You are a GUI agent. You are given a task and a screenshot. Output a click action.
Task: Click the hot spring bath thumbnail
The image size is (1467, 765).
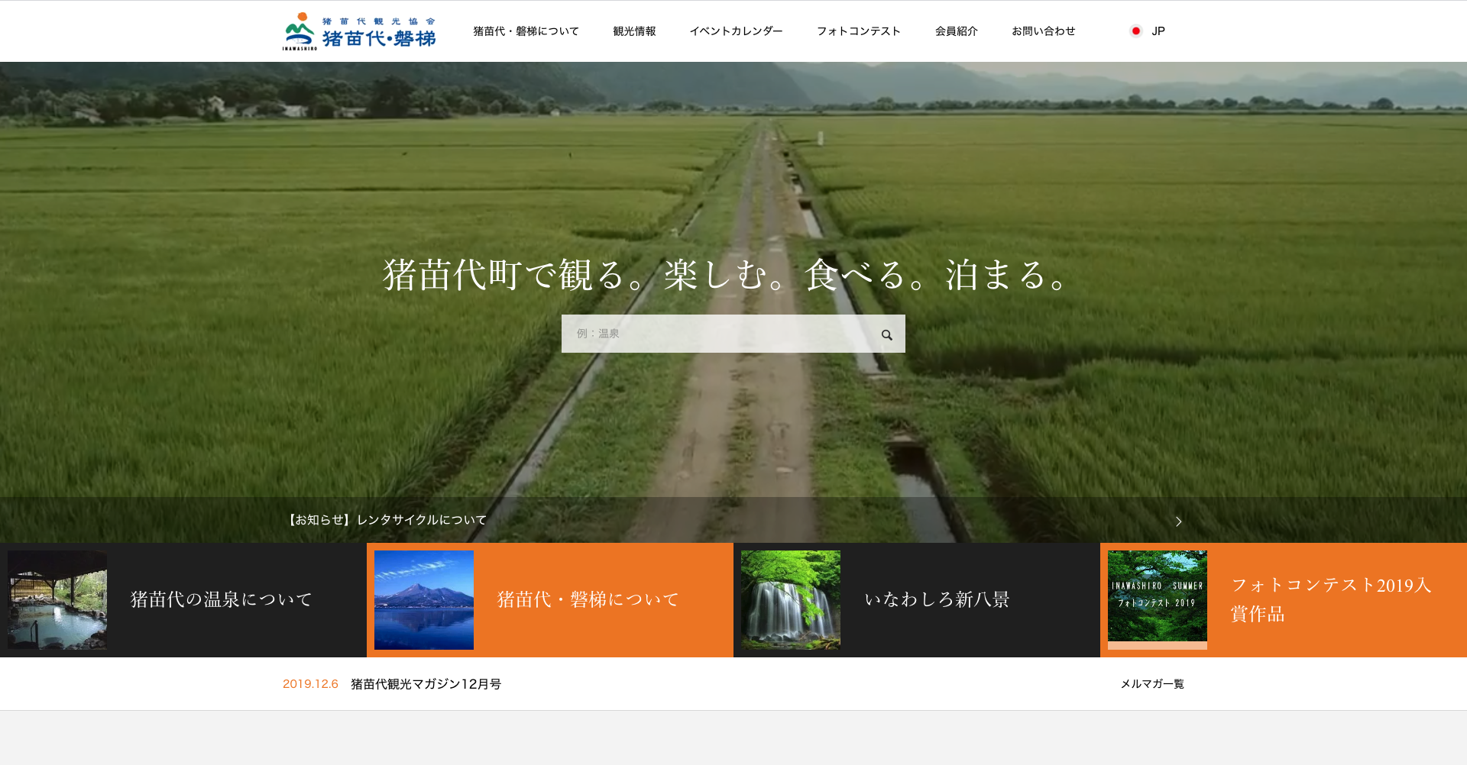[57, 600]
